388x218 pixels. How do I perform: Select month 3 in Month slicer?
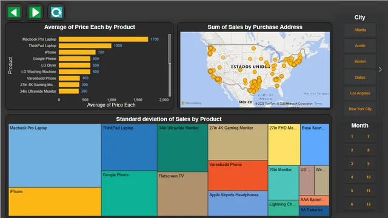coord(352,163)
